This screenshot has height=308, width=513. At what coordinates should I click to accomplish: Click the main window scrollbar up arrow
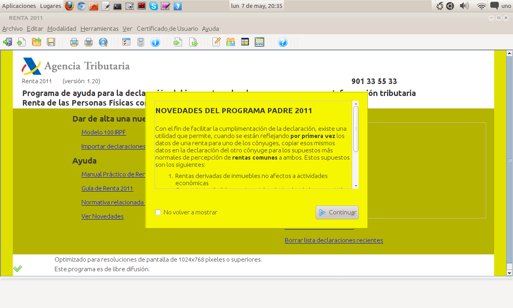[510, 53]
